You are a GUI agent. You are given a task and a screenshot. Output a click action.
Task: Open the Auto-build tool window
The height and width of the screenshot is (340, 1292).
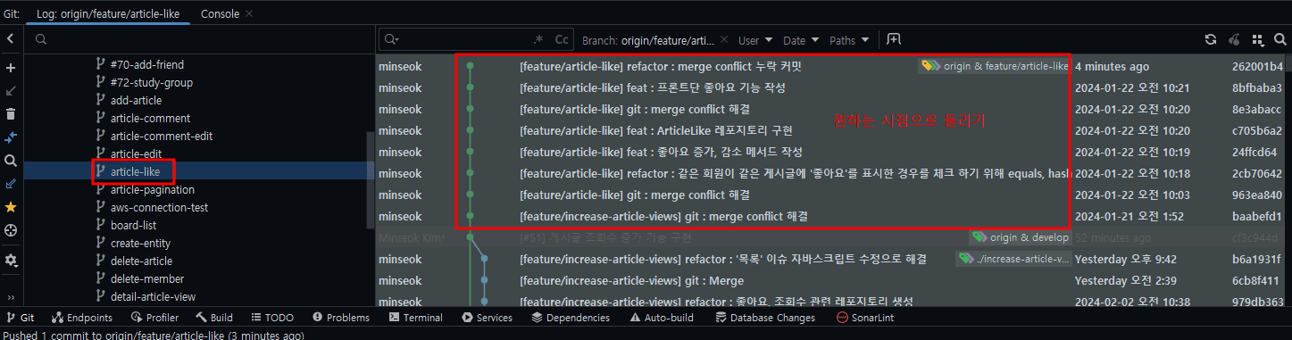(x=662, y=318)
